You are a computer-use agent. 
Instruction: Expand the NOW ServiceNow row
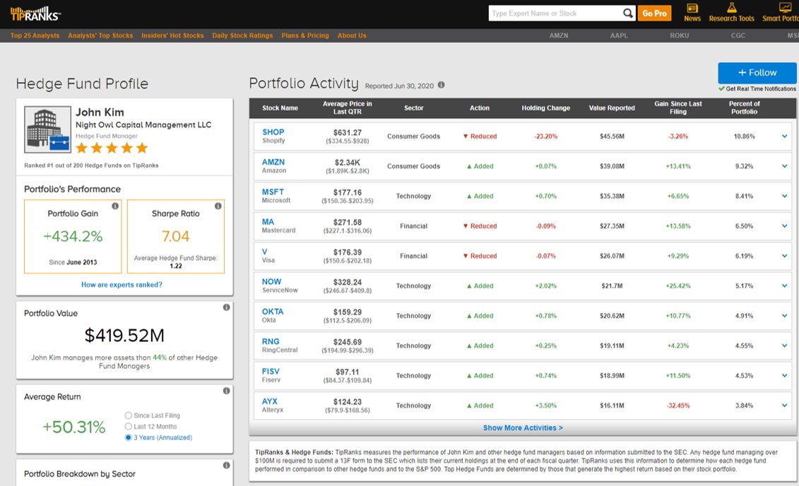point(785,286)
